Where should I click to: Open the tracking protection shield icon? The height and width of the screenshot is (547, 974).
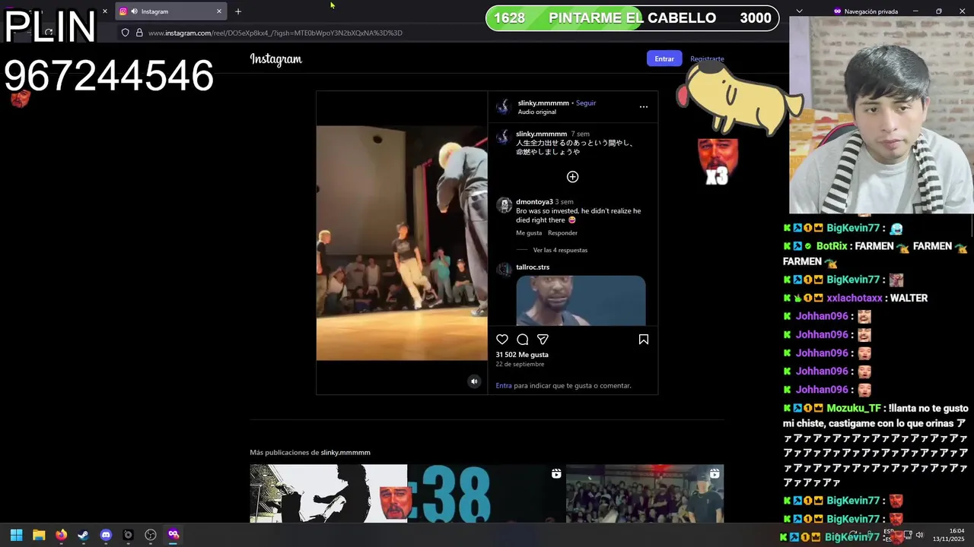pos(126,33)
